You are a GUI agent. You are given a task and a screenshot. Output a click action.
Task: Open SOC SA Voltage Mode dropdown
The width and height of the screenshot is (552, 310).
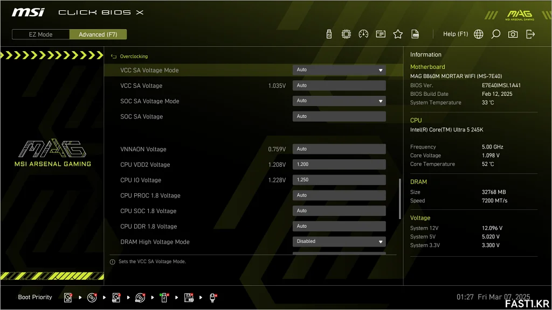click(x=339, y=101)
